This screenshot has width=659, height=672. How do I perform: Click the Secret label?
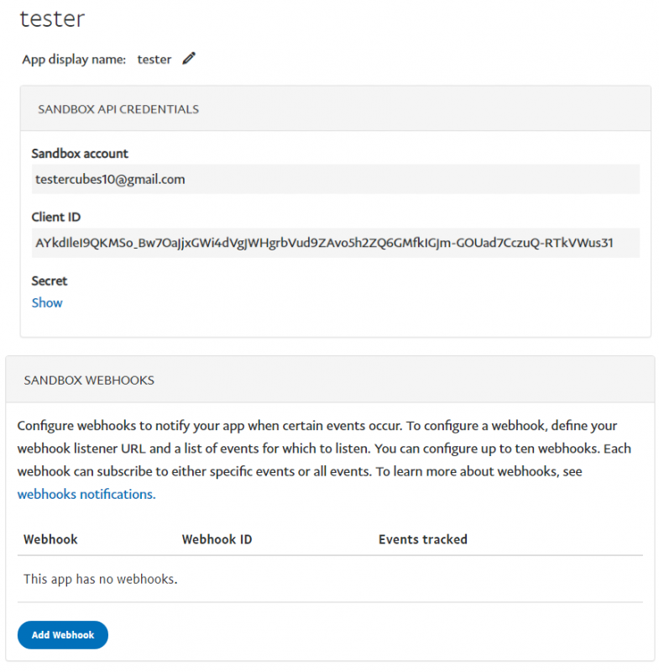(50, 281)
